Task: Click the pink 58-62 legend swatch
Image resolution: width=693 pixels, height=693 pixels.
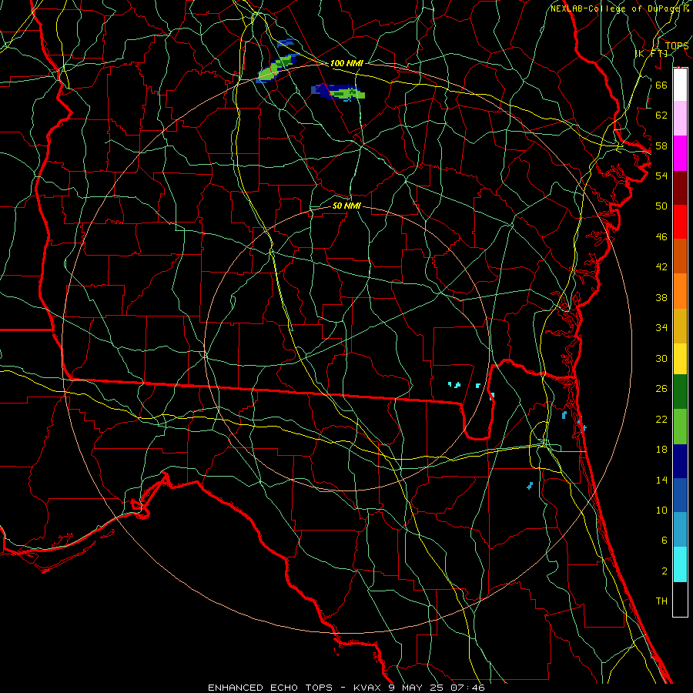Action: (x=680, y=119)
